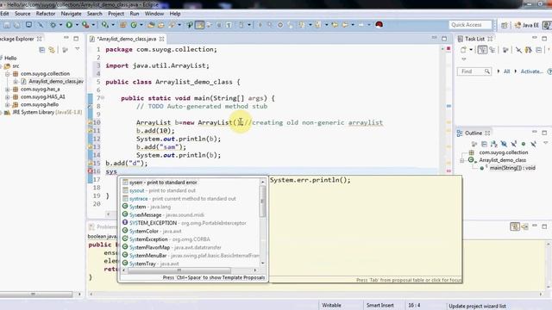The width and height of the screenshot is (552, 310).
Task: Open the Project menu
Action: click(x=116, y=14)
